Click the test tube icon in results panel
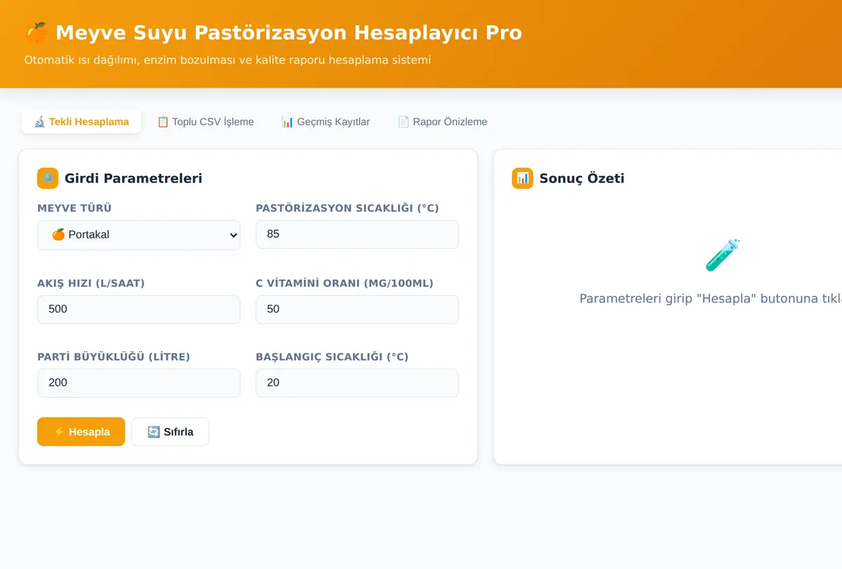This screenshot has height=569, width=842. pos(723,255)
